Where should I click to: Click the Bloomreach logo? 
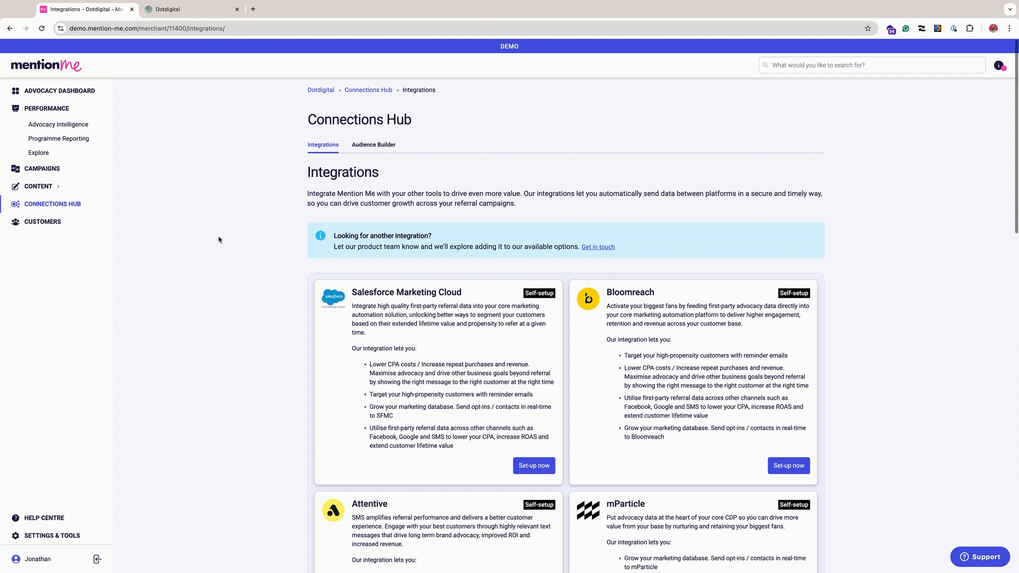point(588,299)
